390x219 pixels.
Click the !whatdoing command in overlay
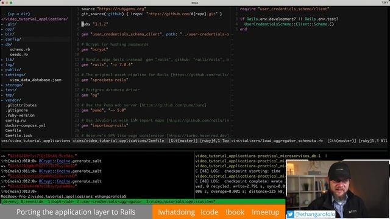[x=176, y=212]
